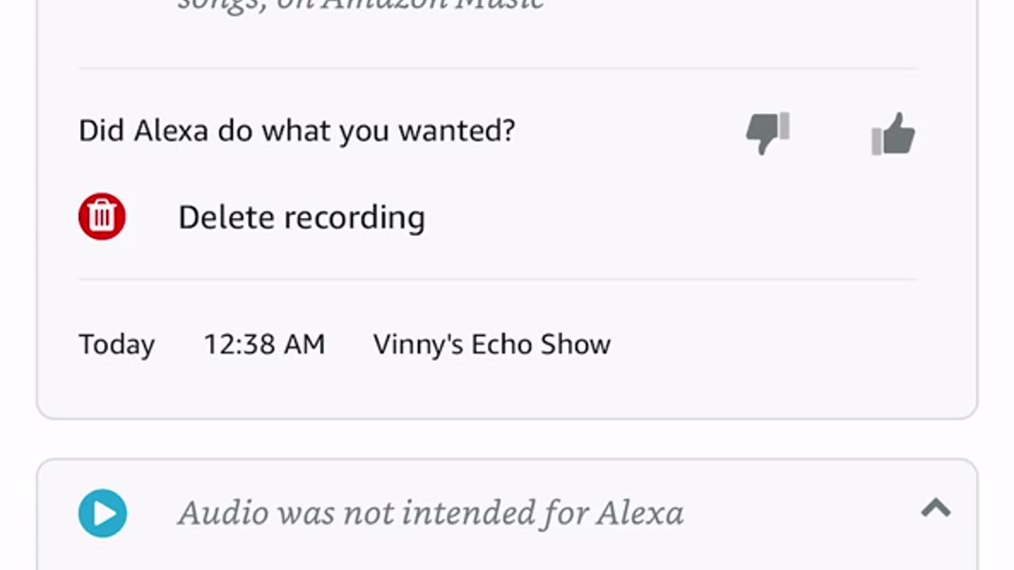
Task: Click divider line above the feedback question
Action: click(497, 69)
